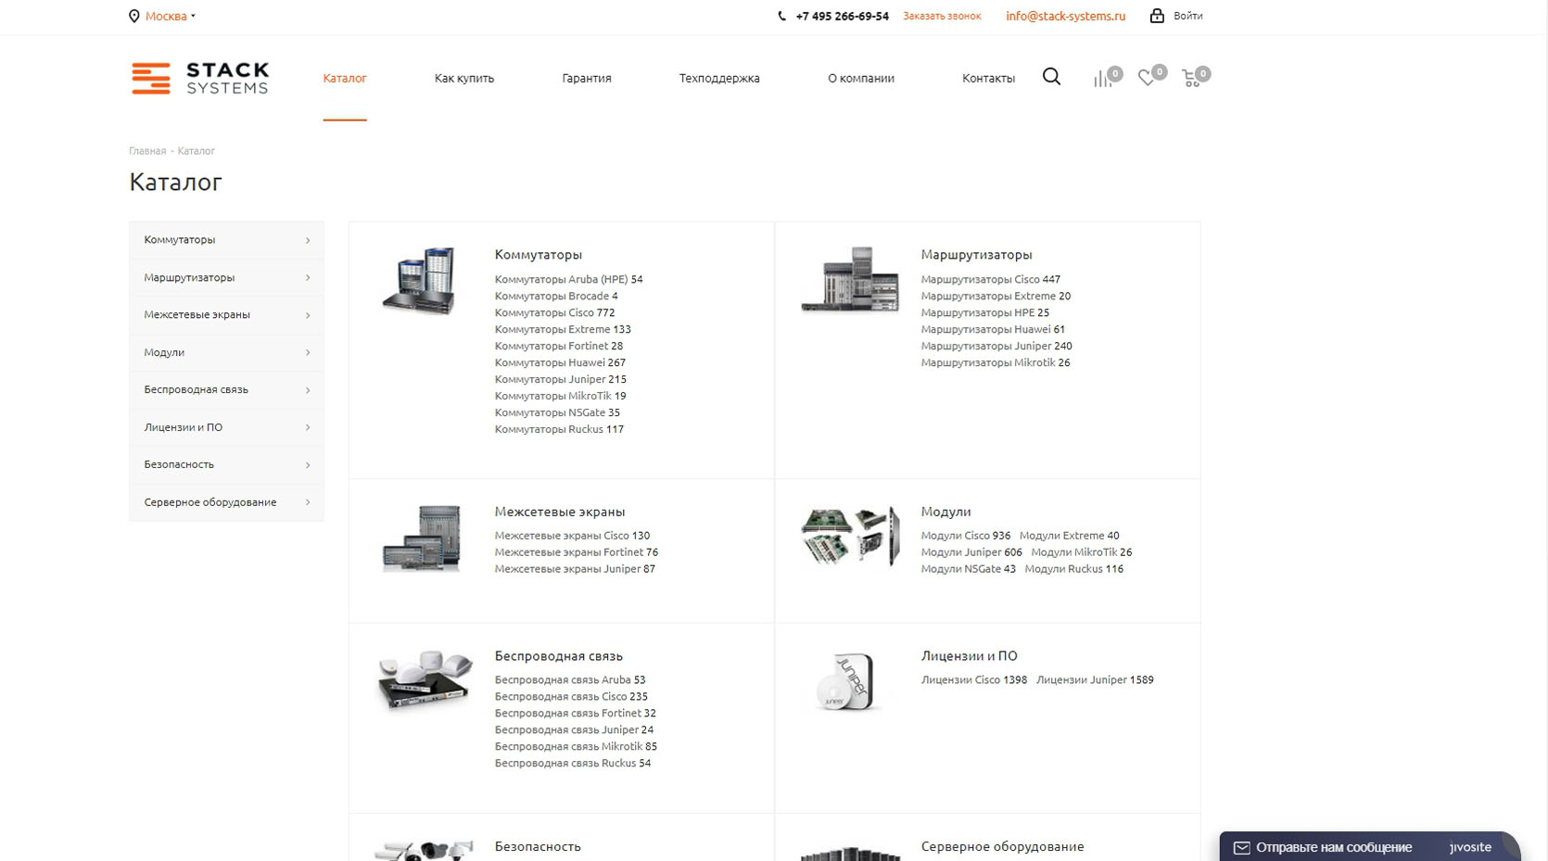
Task: Expand Лицензии и ПО sidebar arrow
Action: coord(308,427)
